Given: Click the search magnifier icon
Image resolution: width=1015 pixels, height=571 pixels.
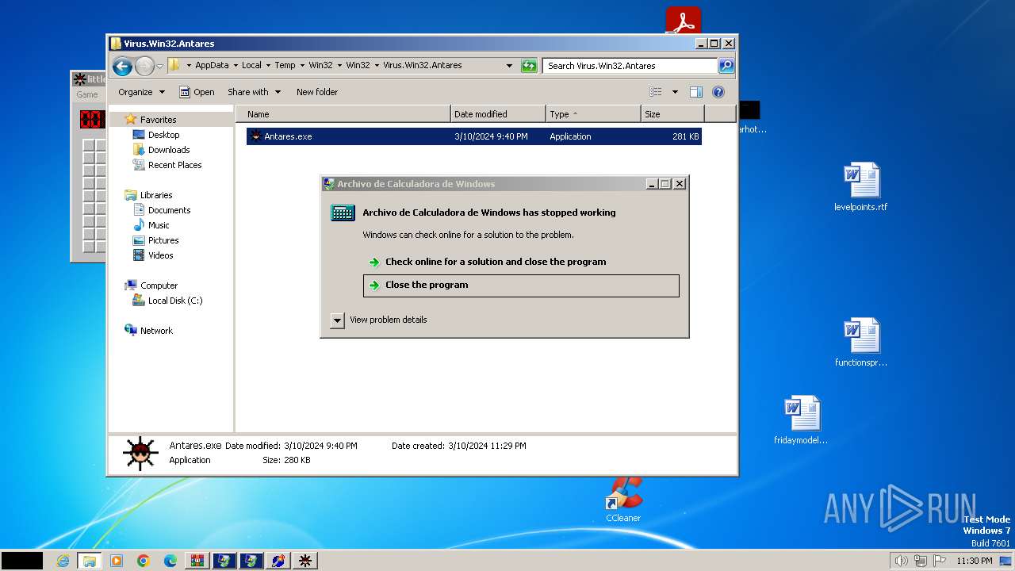Looking at the screenshot, I should (726, 66).
